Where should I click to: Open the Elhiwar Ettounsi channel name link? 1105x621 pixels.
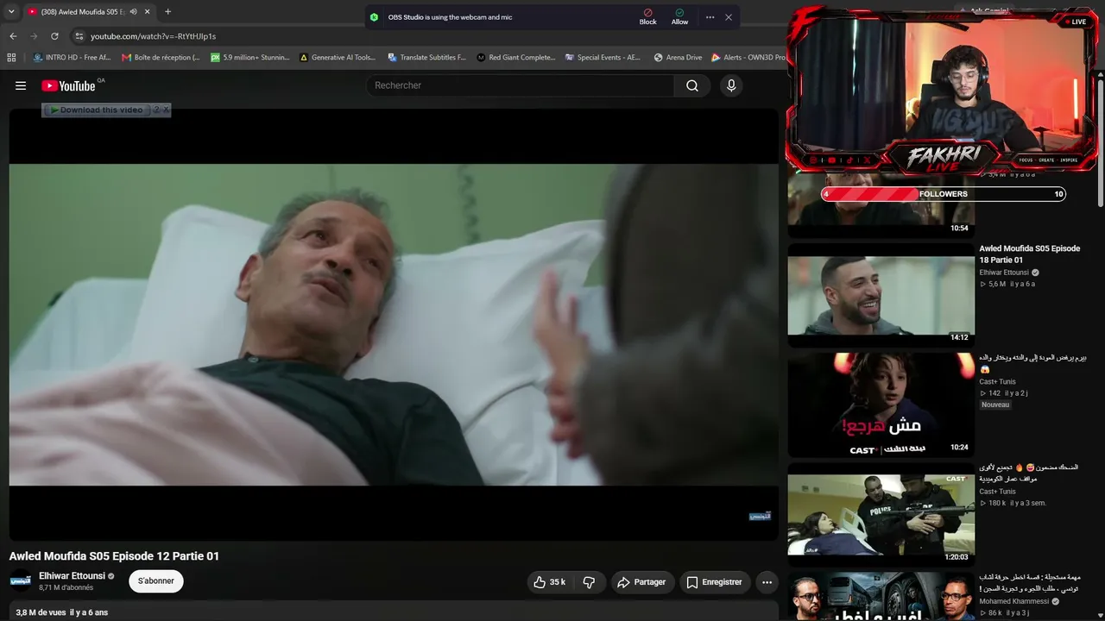click(72, 576)
